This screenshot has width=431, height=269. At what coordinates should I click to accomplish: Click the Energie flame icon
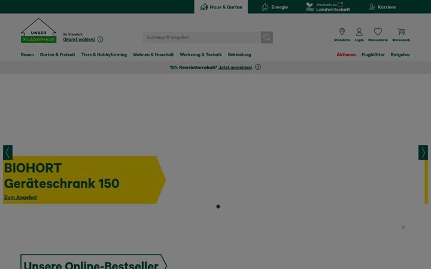265,7
